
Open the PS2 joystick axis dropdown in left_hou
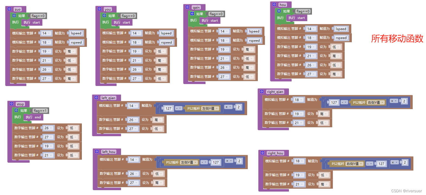189,162
